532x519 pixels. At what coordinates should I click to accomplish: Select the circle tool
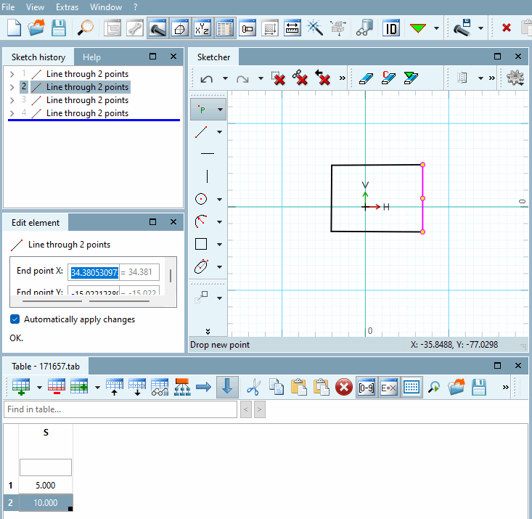[201, 199]
